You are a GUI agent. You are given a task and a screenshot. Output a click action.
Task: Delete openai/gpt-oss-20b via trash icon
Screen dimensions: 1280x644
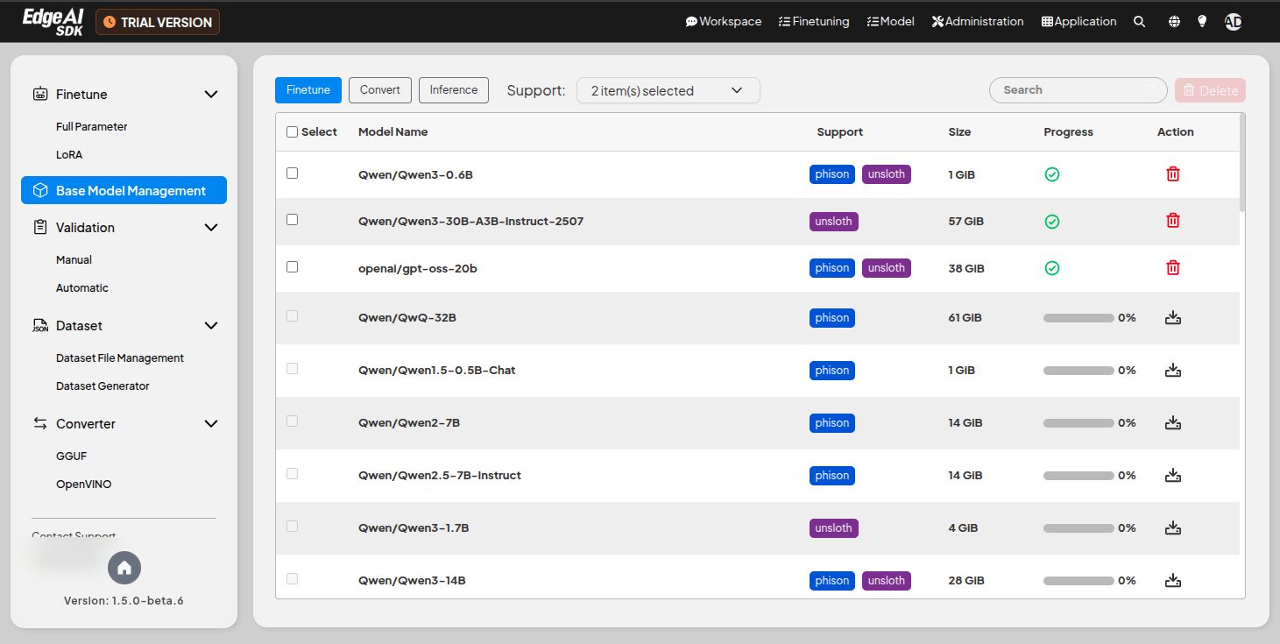[1173, 268]
